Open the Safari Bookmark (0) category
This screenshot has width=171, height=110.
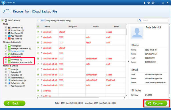coord(19,80)
